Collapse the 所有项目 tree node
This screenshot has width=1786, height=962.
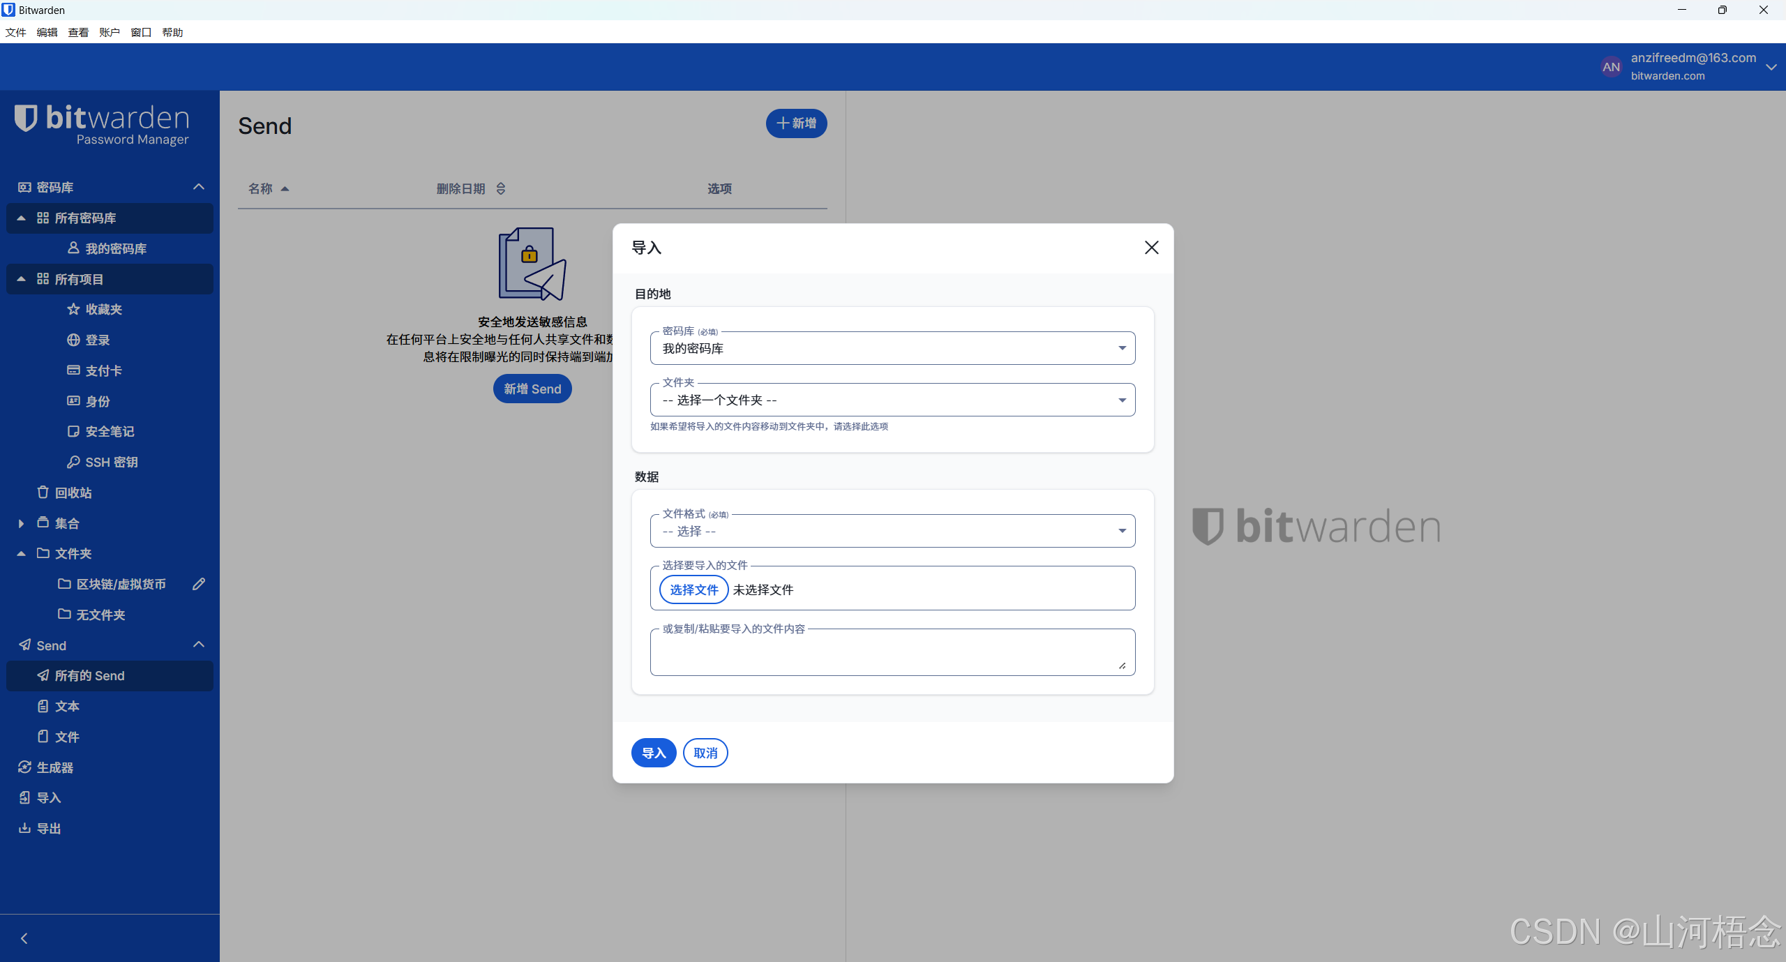pos(21,279)
